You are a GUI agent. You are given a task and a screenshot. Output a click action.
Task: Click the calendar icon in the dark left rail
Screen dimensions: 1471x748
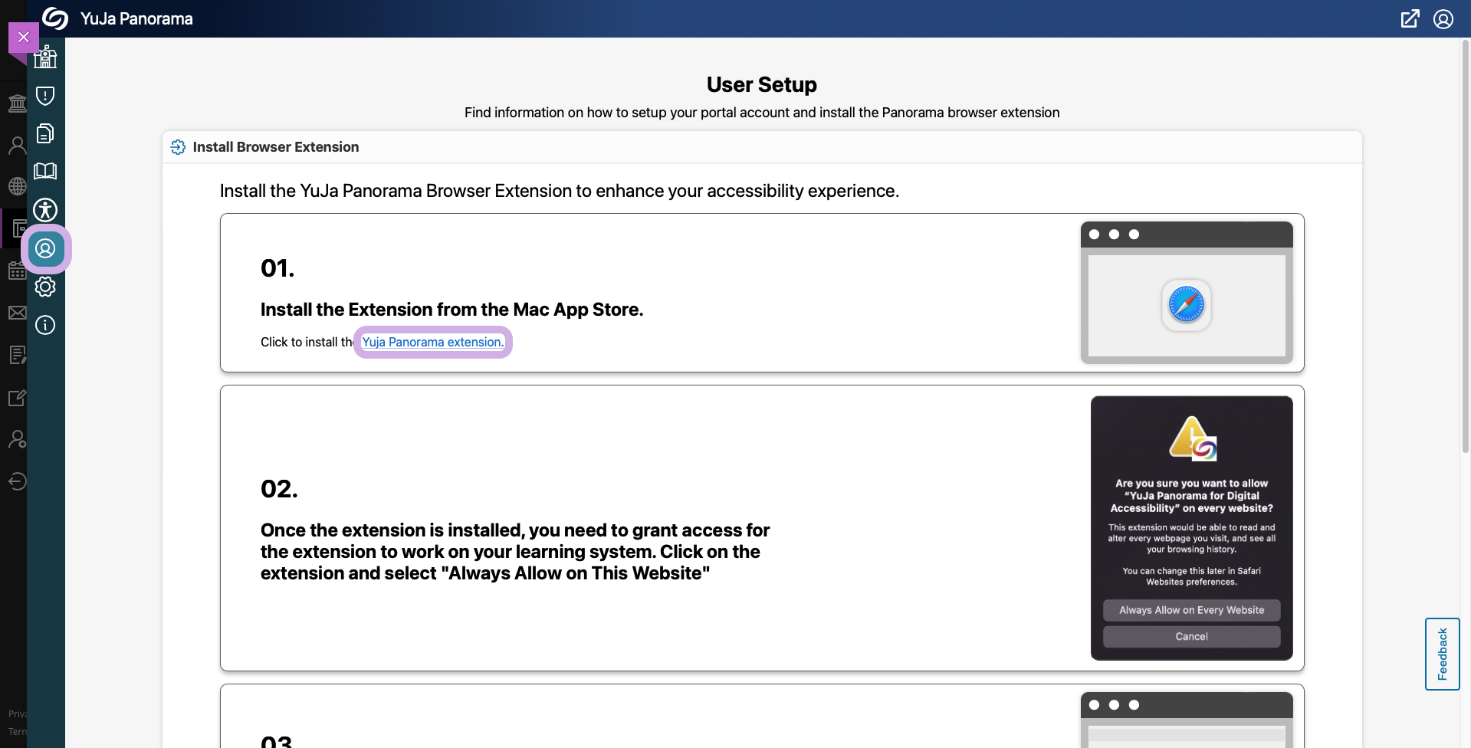16,271
